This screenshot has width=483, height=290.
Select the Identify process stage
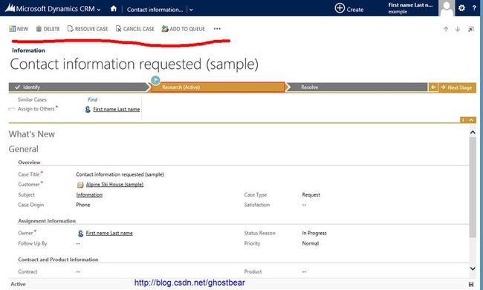[x=79, y=88]
